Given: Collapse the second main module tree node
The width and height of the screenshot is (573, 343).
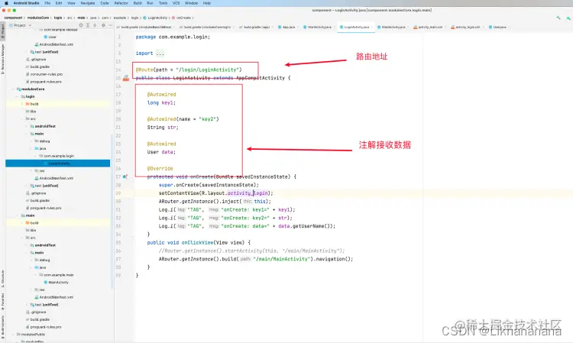Looking at the screenshot, I should [18, 215].
